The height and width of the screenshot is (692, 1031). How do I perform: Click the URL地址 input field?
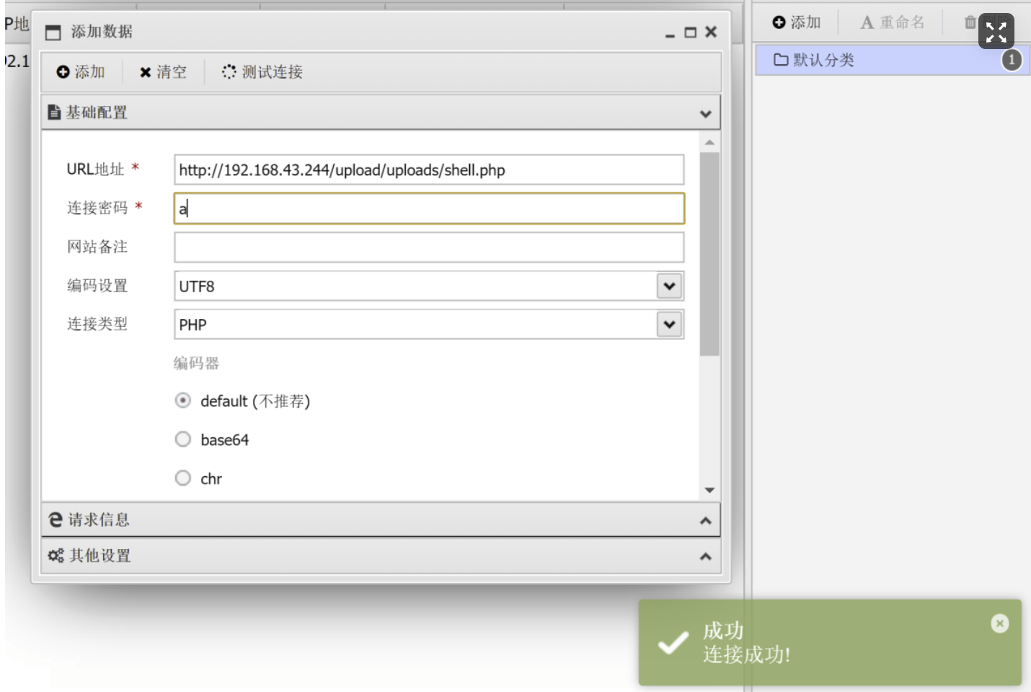(429, 170)
